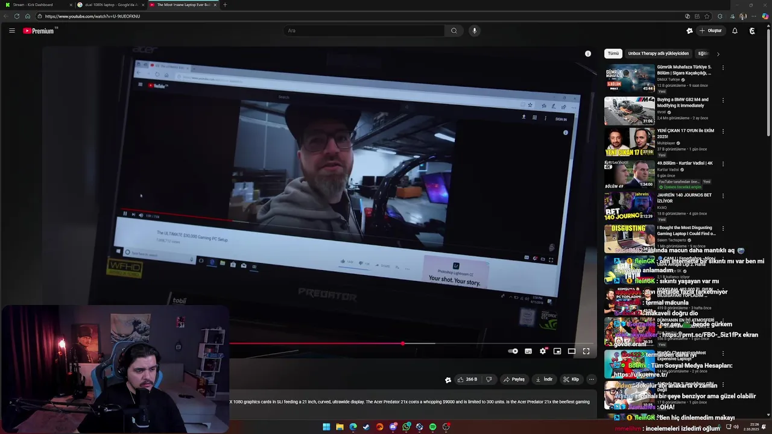Open the YouTube hamburger guide menu
772x434 pixels.
coord(11,31)
